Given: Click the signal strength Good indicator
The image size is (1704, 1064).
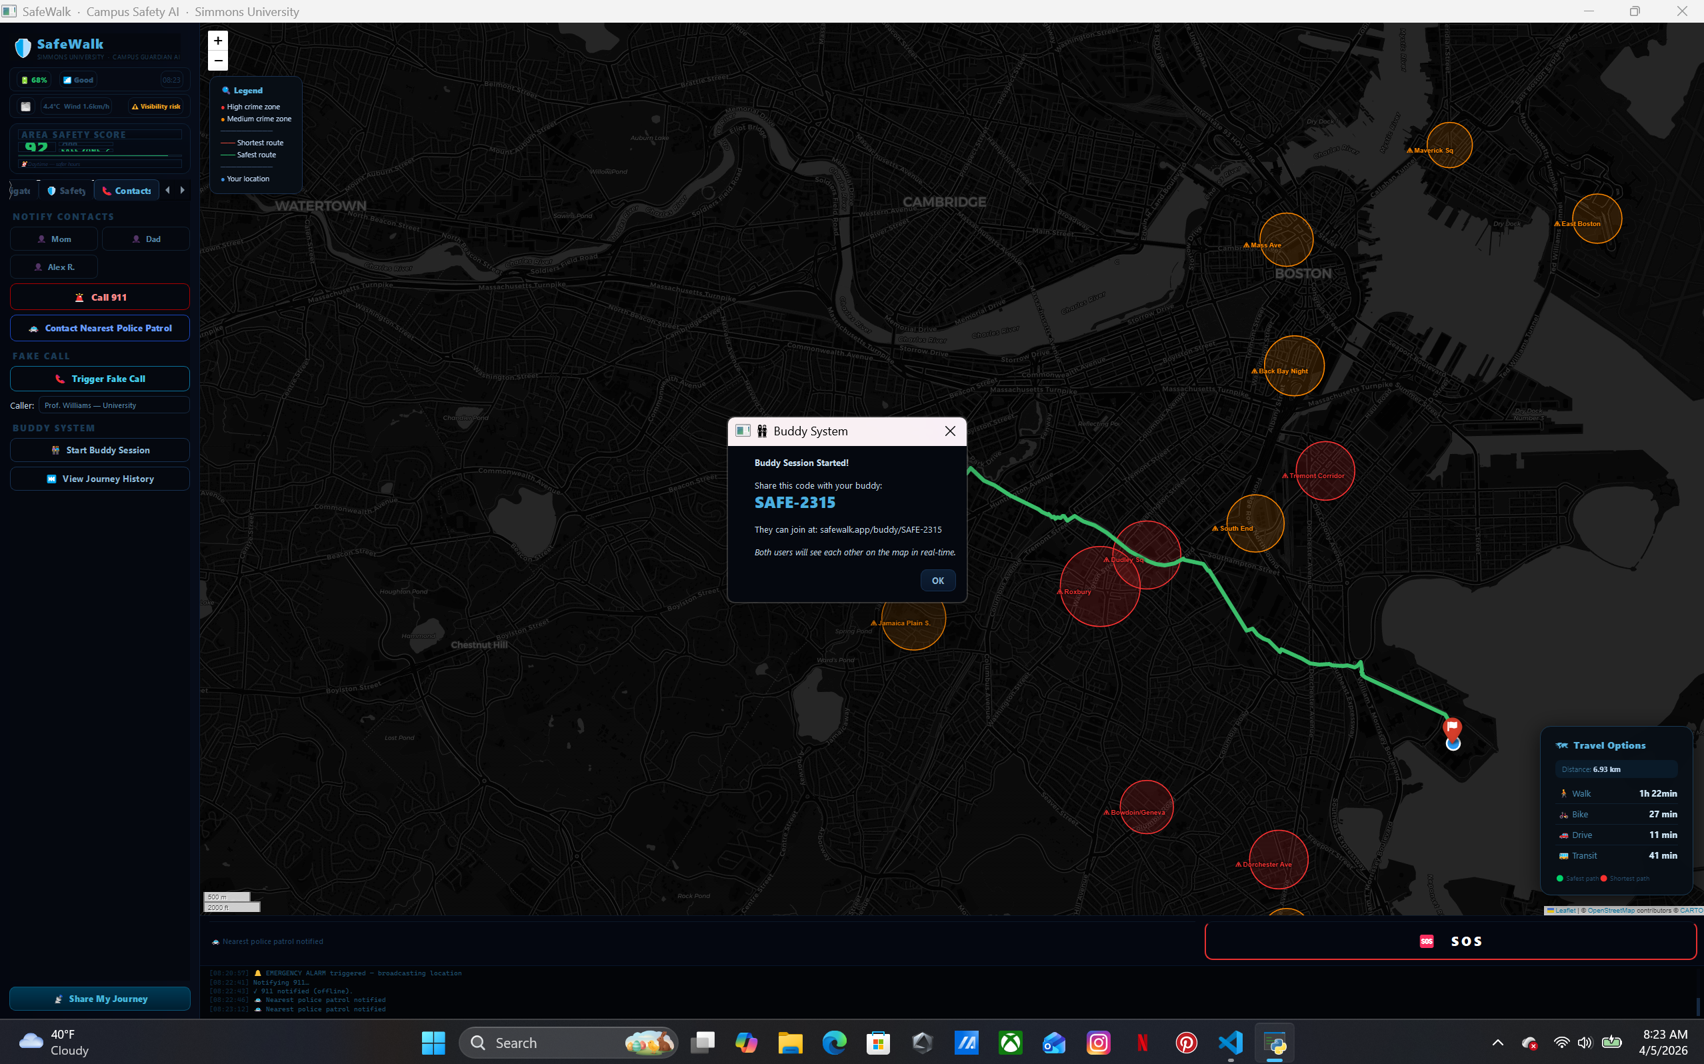Looking at the screenshot, I should coord(78,80).
